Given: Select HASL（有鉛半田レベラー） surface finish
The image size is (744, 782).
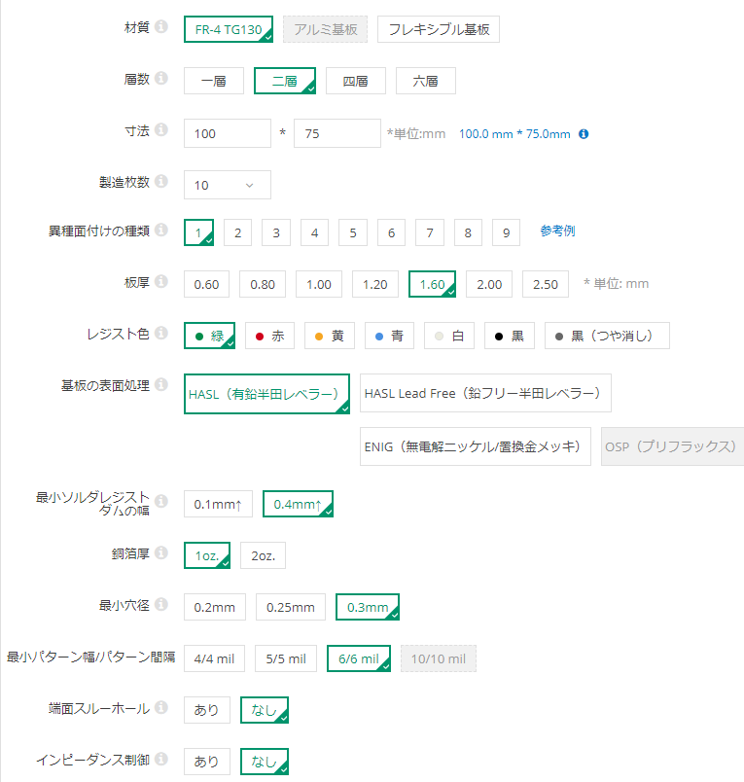Looking at the screenshot, I should tap(266, 394).
